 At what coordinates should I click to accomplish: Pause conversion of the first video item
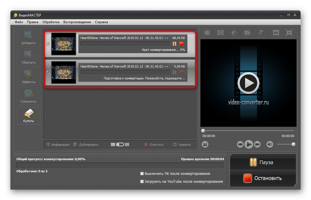click(x=174, y=44)
